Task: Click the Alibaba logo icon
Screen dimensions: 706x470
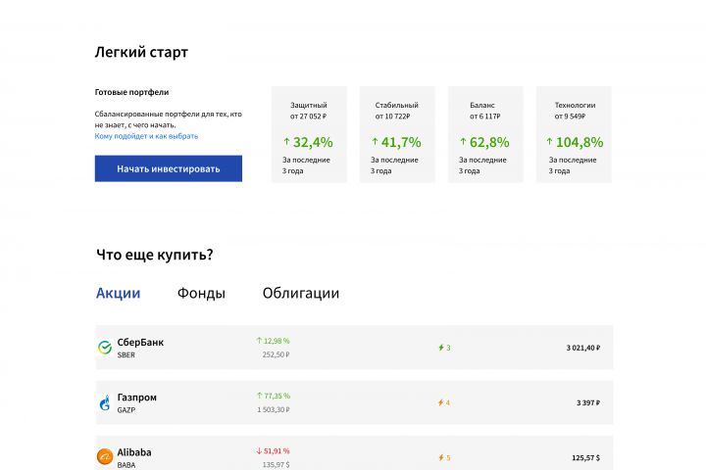Action: point(105,456)
